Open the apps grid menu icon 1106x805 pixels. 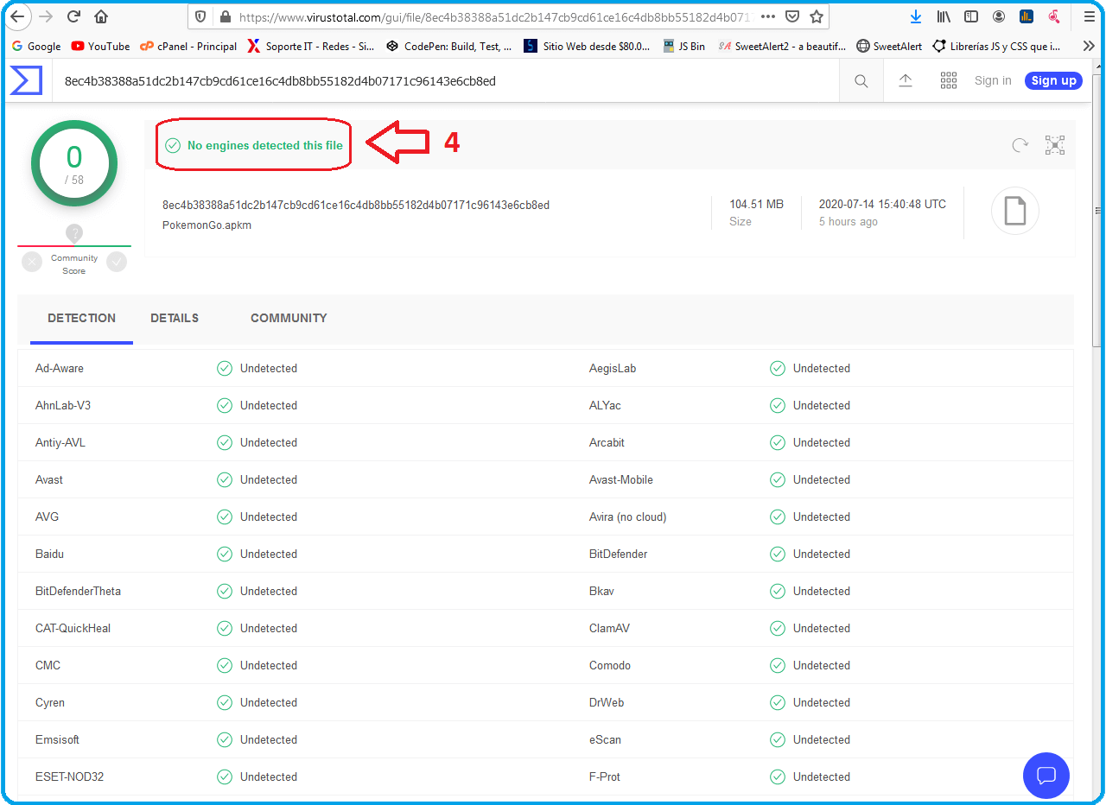(x=949, y=80)
